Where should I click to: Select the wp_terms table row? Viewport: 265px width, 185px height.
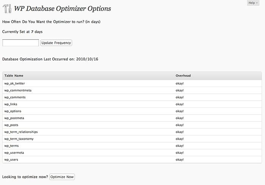132,146
